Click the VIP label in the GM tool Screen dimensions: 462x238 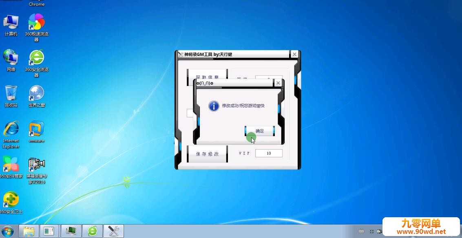tap(244, 154)
